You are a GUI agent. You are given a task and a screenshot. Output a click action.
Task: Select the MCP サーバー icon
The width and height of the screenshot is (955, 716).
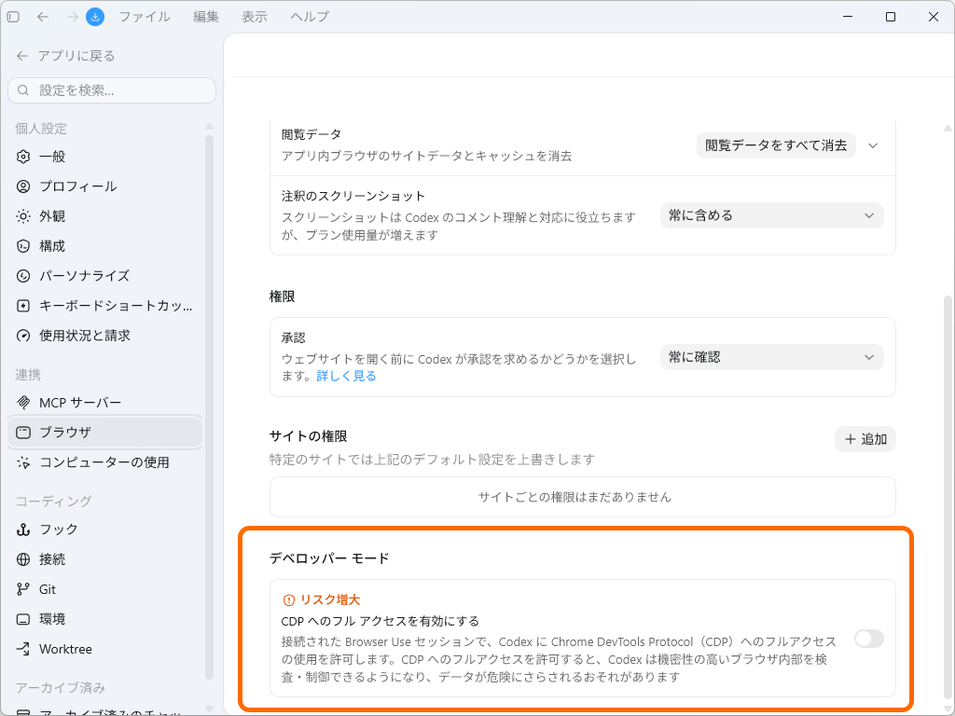(23, 403)
